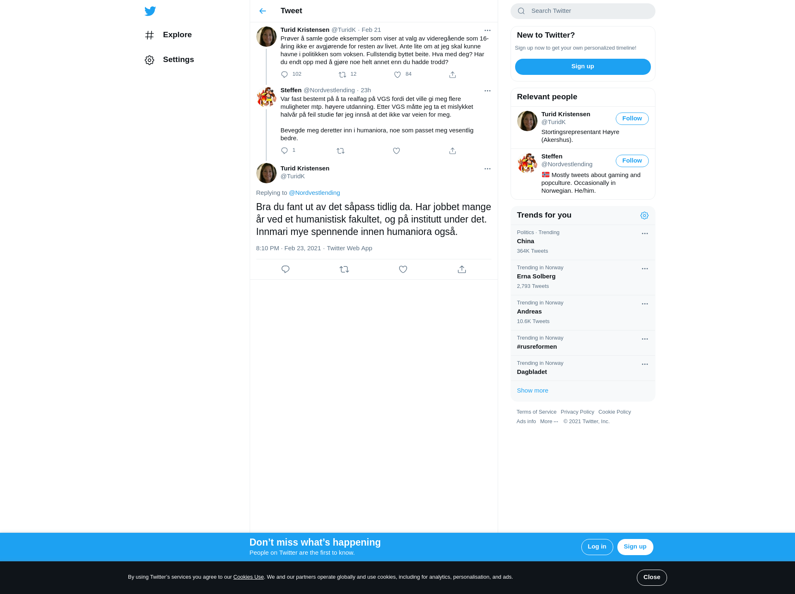Click Show more under trends
The image size is (795, 594).
tap(532, 390)
